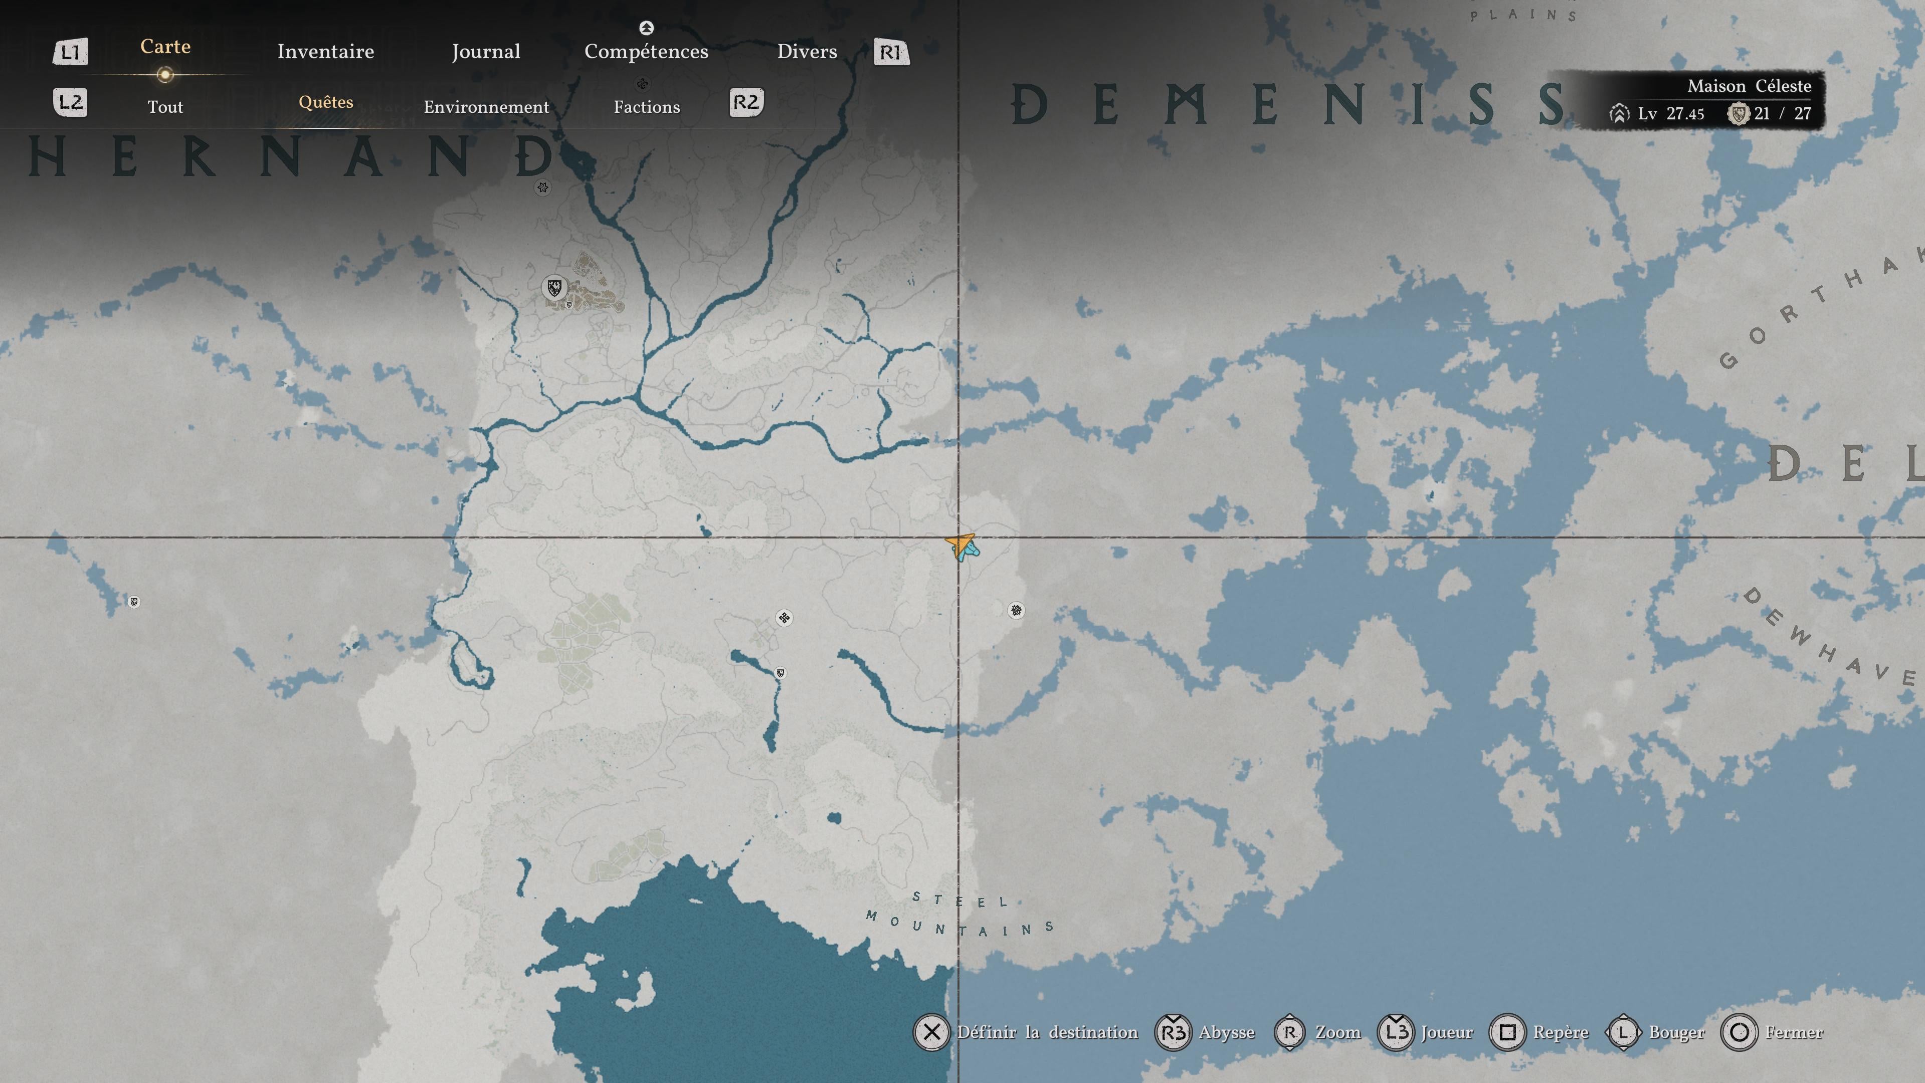Show the Tout map filter
1925x1083 pixels.
click(x=165, y=107)
